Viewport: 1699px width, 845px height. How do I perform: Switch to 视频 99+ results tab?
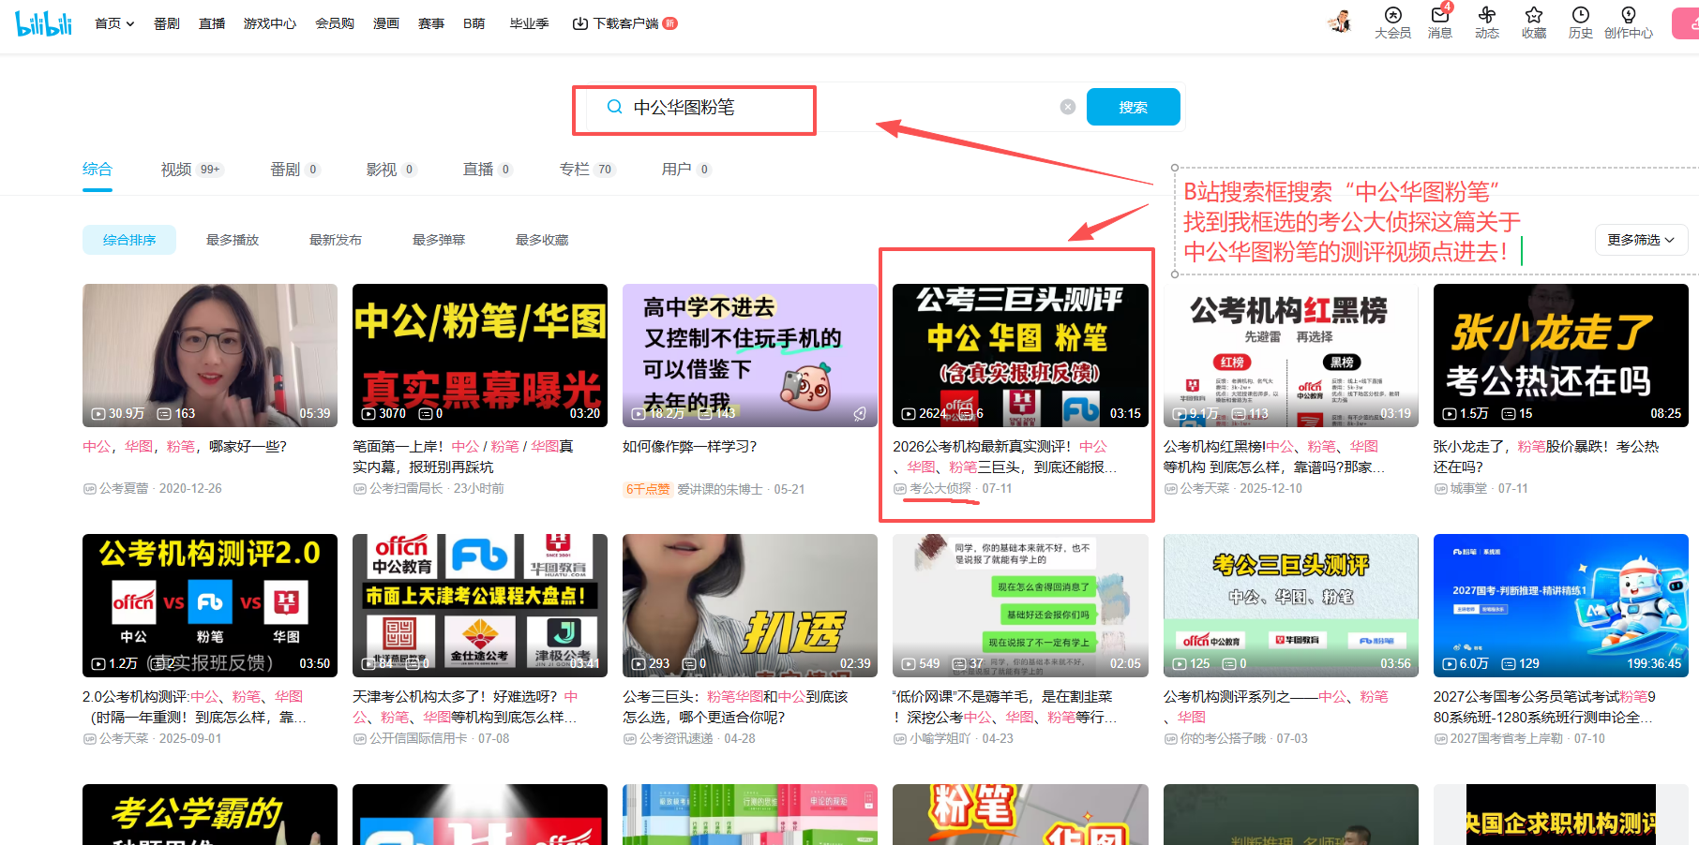[x=191, y=170]
